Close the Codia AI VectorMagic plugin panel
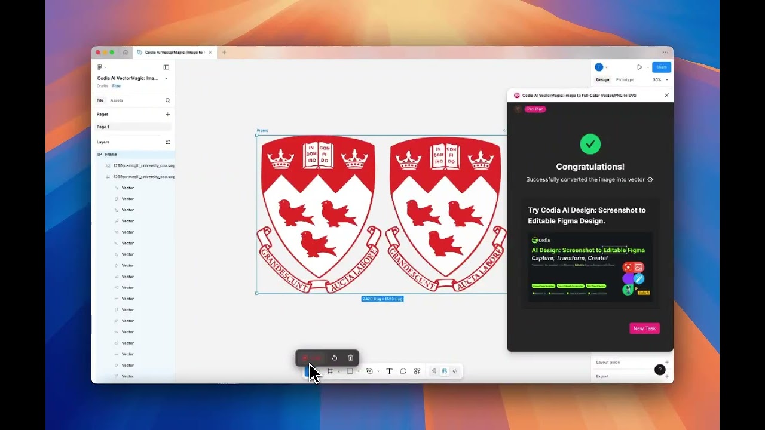This screenshot has width=765, height=430. click(666, 96)
